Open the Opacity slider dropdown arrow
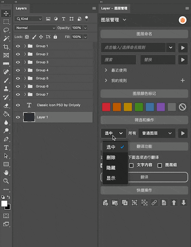Image resolution: width=191 pixels, height=247 pixels. pos(85,28)
